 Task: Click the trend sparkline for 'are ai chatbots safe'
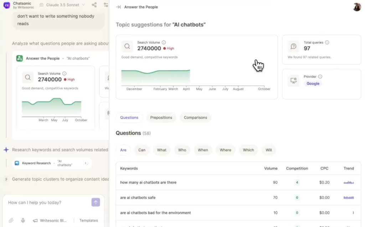coord(349,198)
